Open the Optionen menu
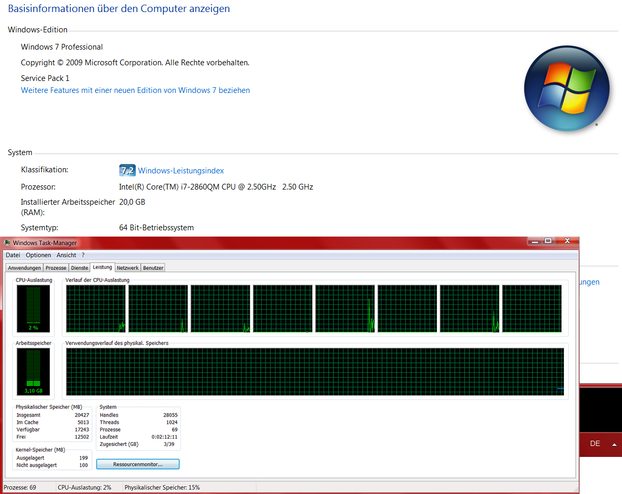Image resolution: width=622 pixels, height=494 pixels. (x=39, y=255)
